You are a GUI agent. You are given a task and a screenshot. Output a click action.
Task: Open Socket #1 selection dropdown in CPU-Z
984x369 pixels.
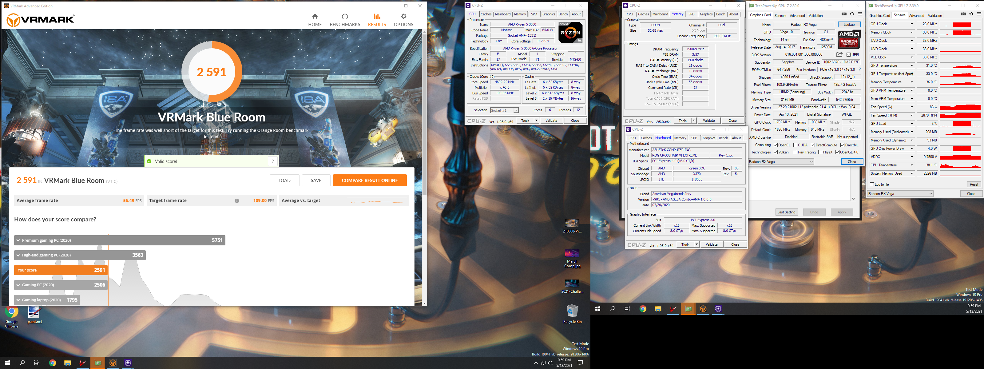click(504, 110)
